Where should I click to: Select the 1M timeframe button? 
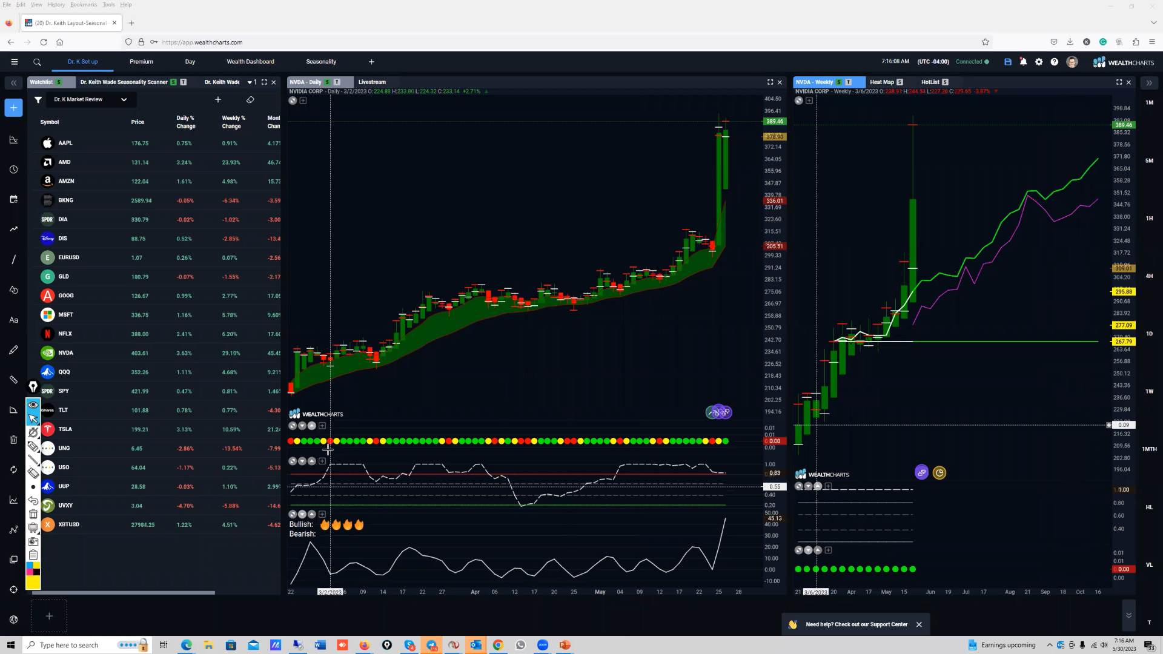pyautogui.click(x=1149, y=103)
